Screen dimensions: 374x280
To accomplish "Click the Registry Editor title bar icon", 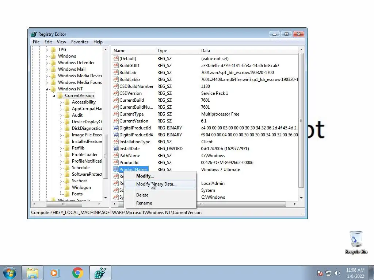I will 34,34.
